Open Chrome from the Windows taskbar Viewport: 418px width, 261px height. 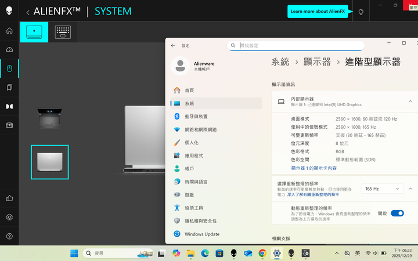[262, 253]
